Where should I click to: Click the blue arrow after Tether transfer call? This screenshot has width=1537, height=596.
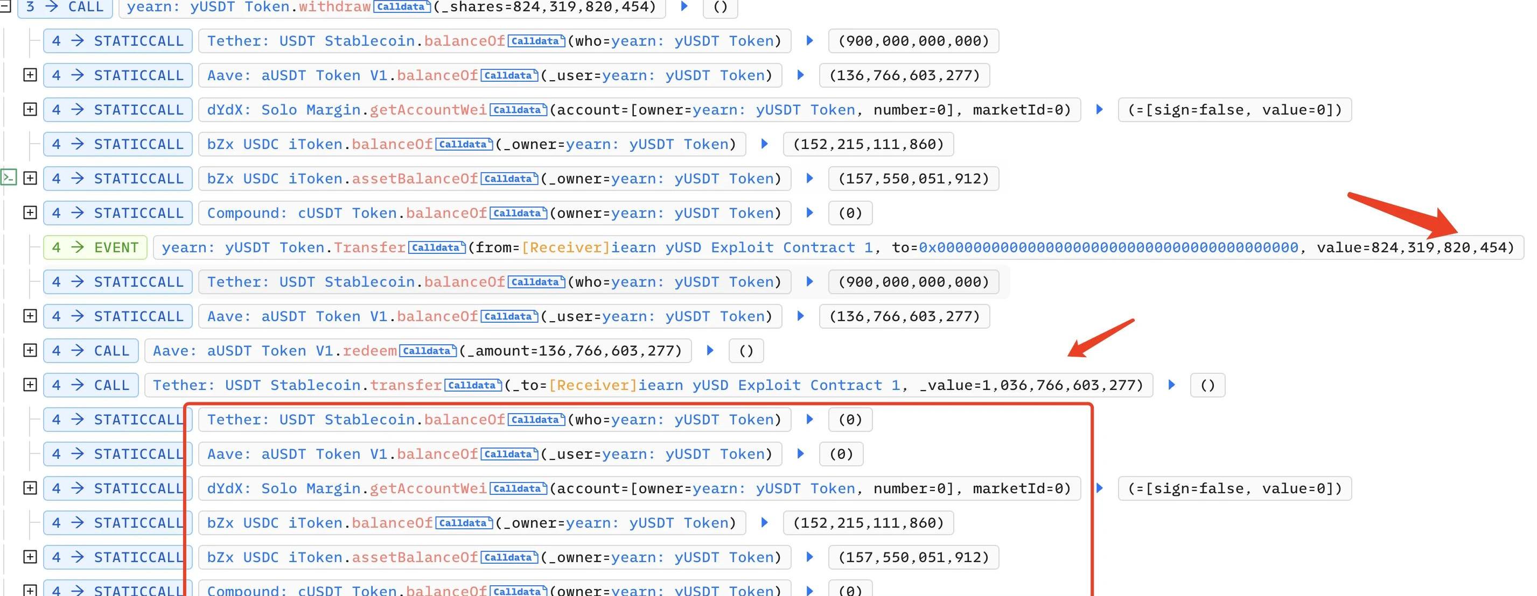pyautogui.click(x=1171, y=385)
